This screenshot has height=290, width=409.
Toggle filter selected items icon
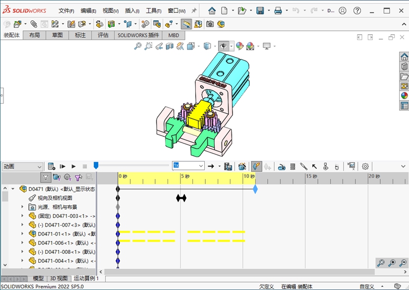tap(78, 177)
